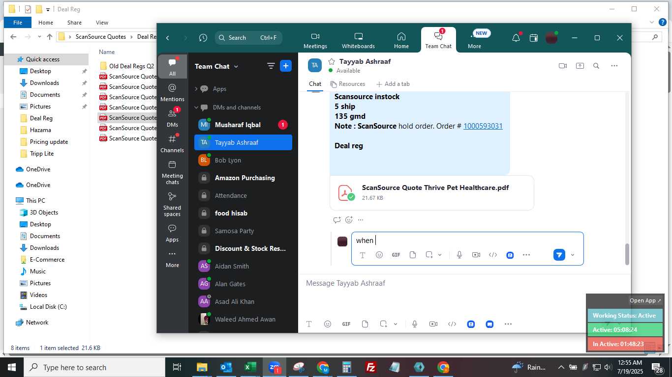Click video message icon in bottom message composer
The width and height of the screenshot is (672, 377).
pyautogui.click(x=433, y=324)
